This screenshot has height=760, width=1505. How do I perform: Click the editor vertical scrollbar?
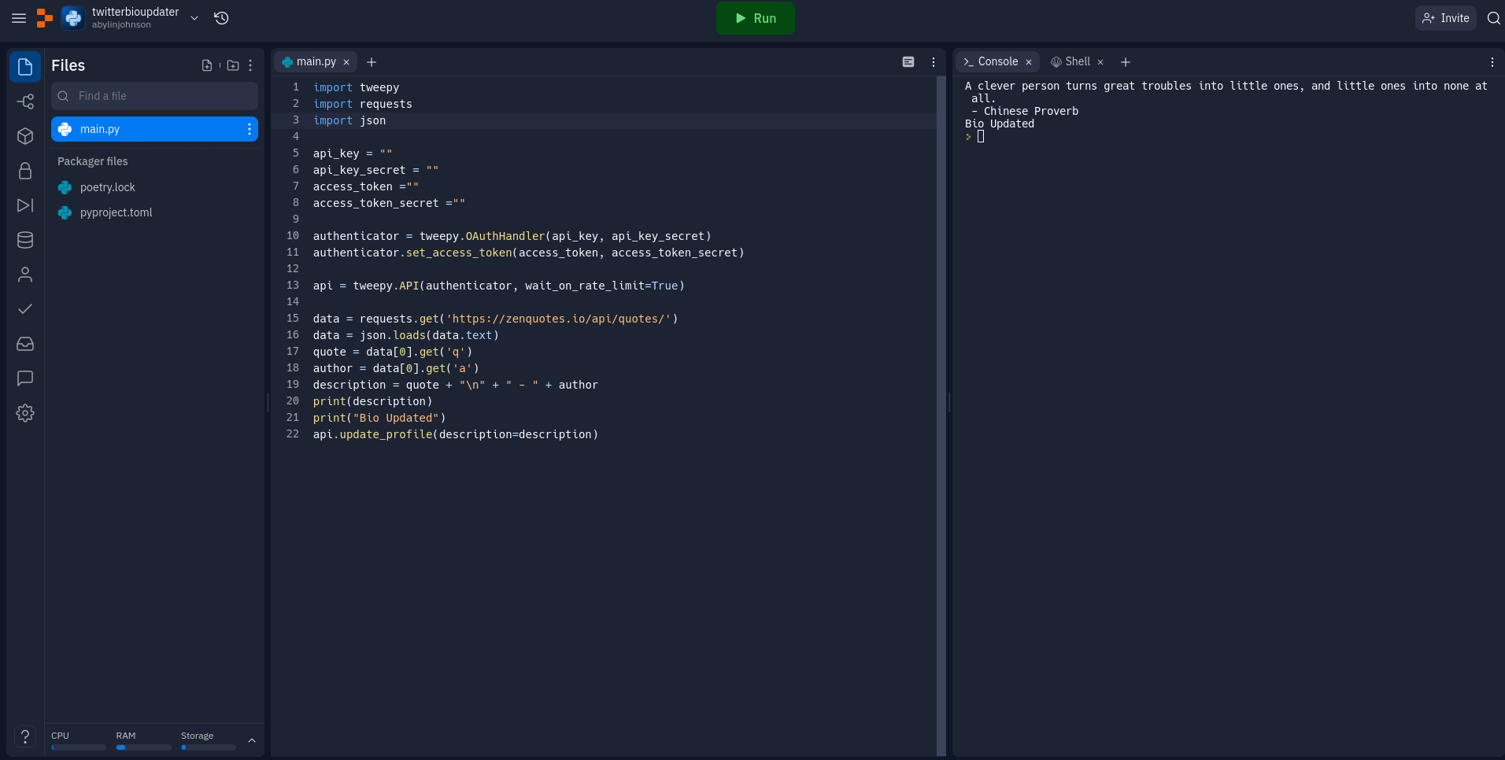(941, 415)
